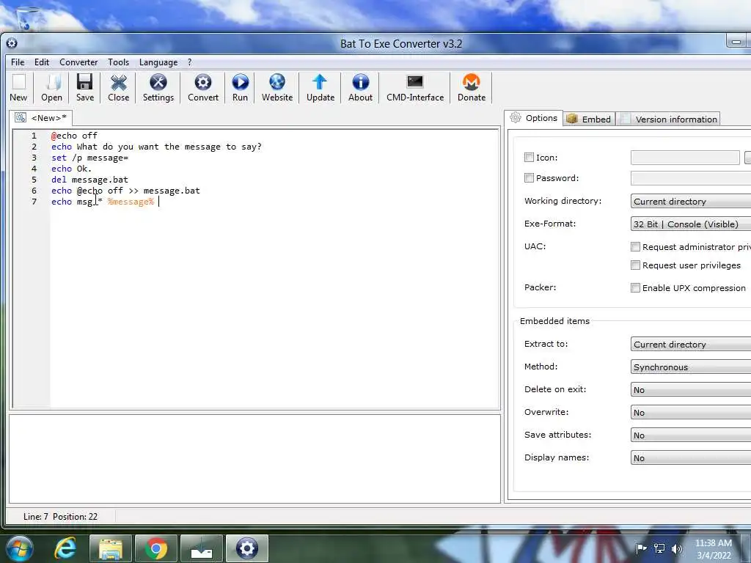Open the network tray icon
Image resolution: width=751 pixels, height=563 pixels.
[x=659, y=548]
